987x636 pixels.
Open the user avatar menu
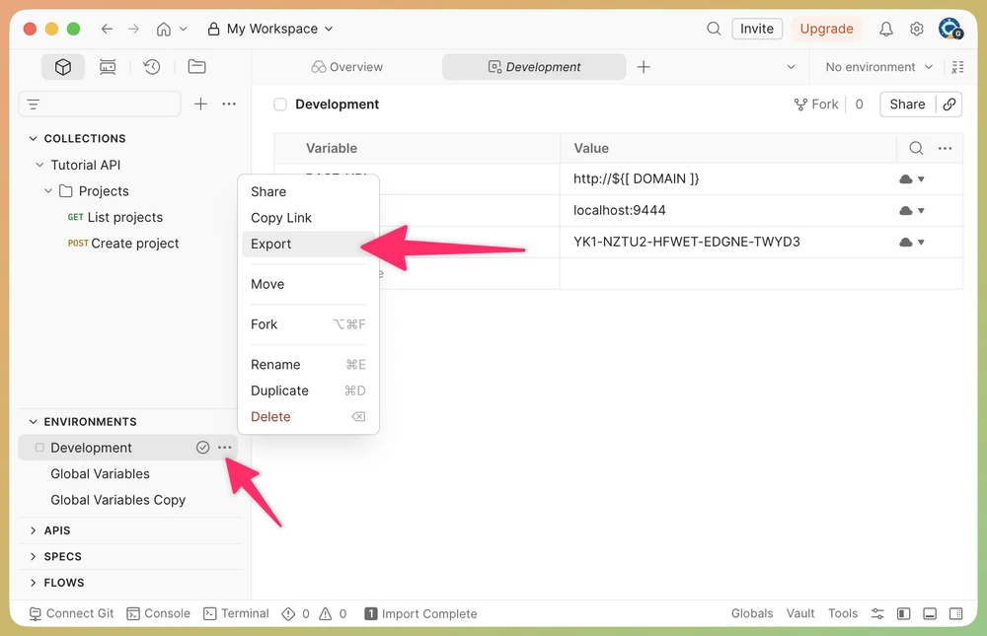(x=949, y=29)
